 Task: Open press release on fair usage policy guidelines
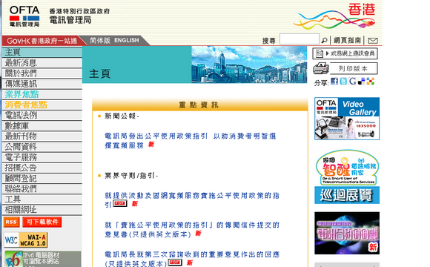click(x=191, y=140)
